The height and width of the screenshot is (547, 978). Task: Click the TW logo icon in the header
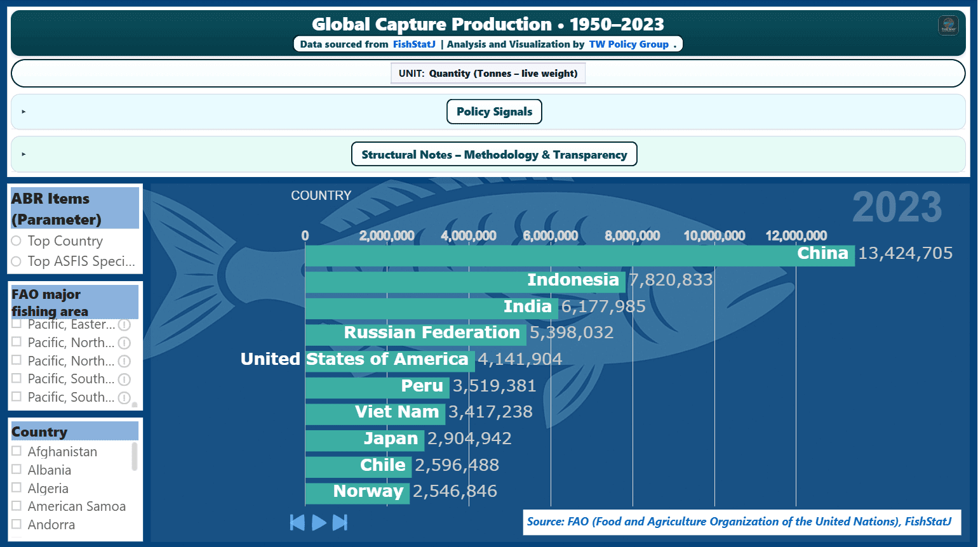(x=948, y=25)
